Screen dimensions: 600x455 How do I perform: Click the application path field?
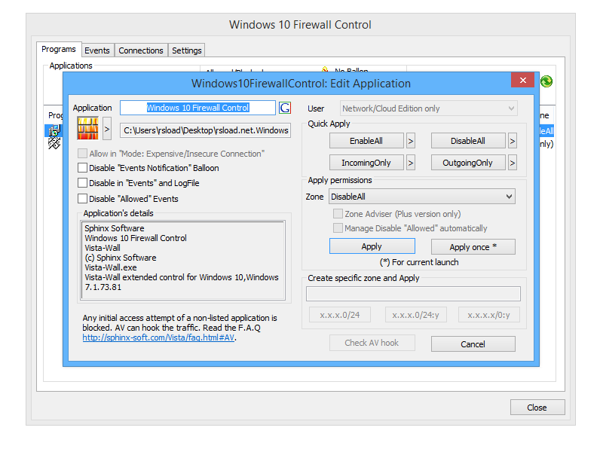pos(206,130)
